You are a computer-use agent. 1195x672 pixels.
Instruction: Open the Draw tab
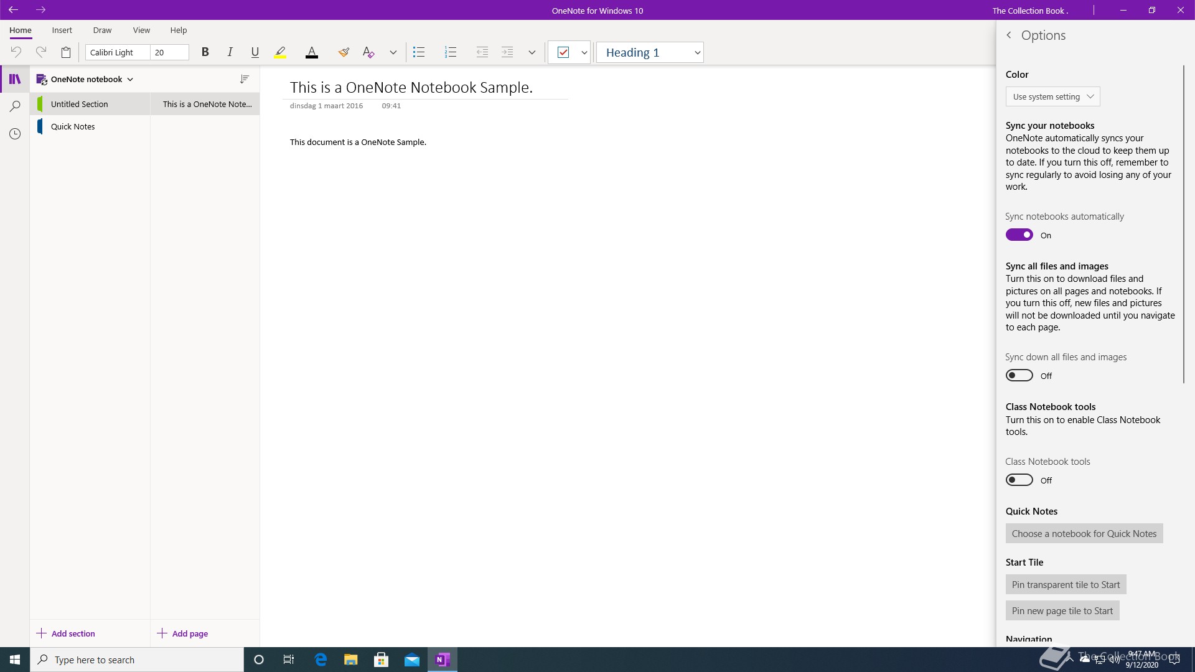point(102,30)
